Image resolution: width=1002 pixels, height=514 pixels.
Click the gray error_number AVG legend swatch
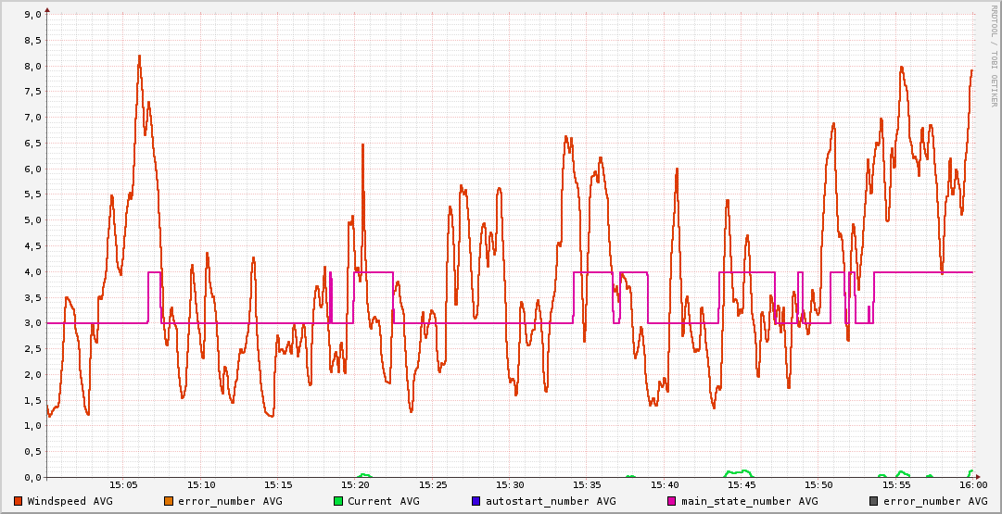tap(873, 501)
